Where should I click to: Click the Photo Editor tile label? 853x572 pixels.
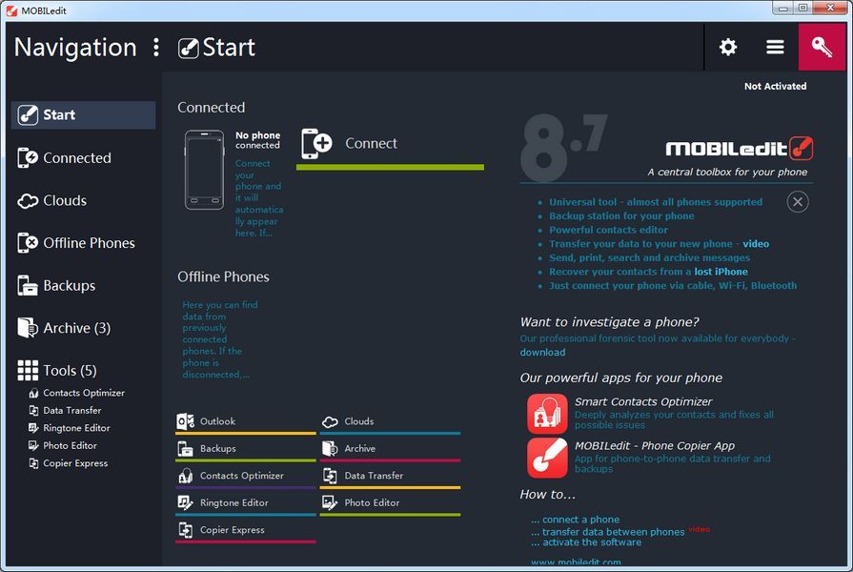tap(372, 502)
